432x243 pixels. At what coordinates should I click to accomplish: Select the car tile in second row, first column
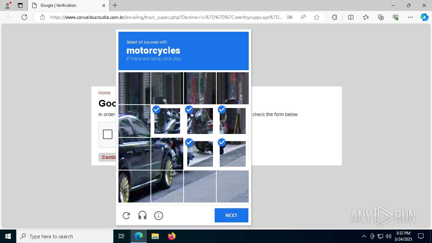[x=134, y=121]
